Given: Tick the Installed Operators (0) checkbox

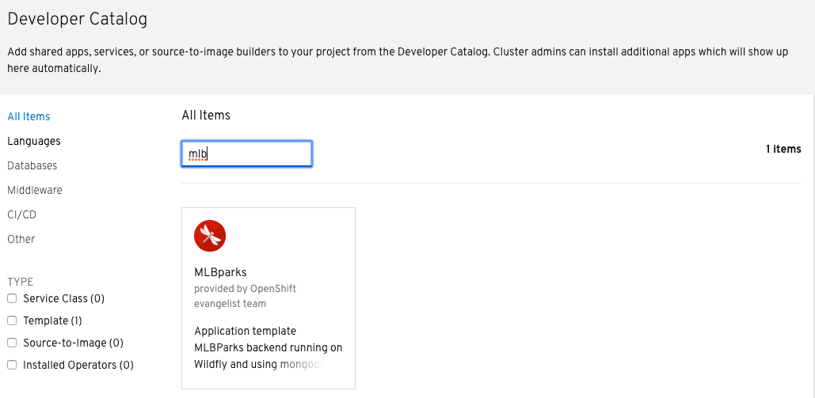Looking at the screenshot, I should (12, 366).
